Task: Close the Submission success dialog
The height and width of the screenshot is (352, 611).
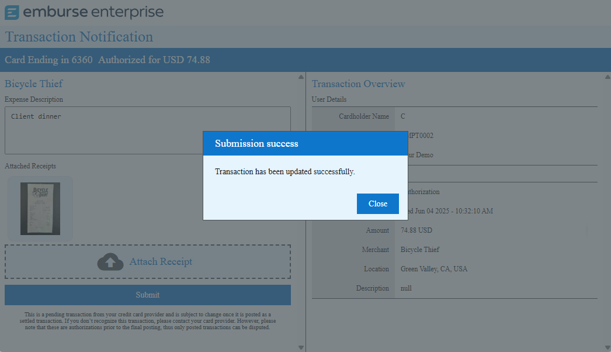Action: click(x=377, y=203)
